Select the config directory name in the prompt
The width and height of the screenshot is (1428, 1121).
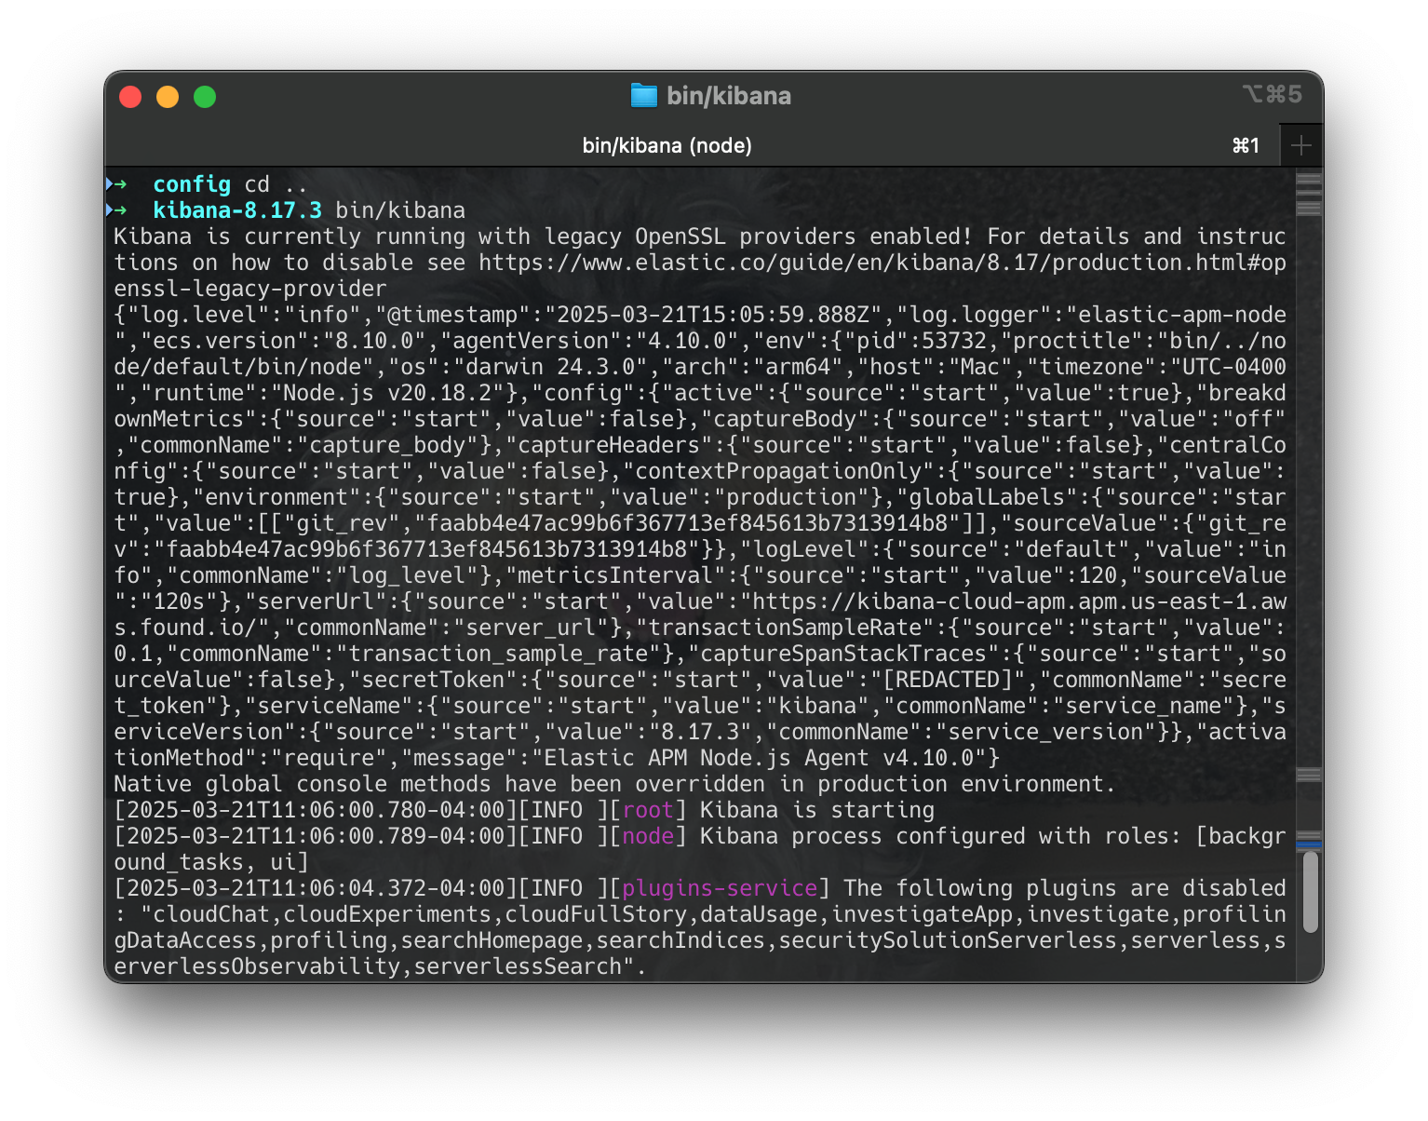(191, 184)
